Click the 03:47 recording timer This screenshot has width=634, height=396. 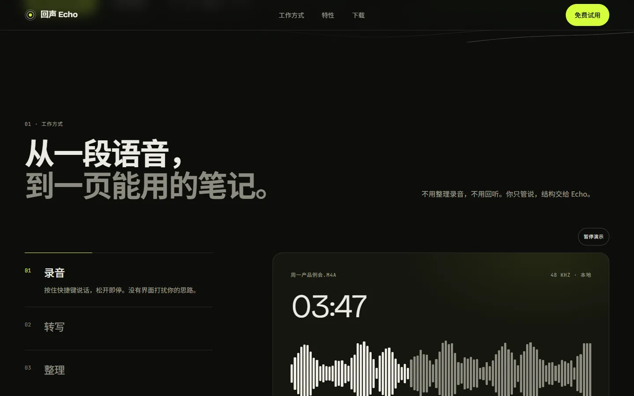[329, 307]
